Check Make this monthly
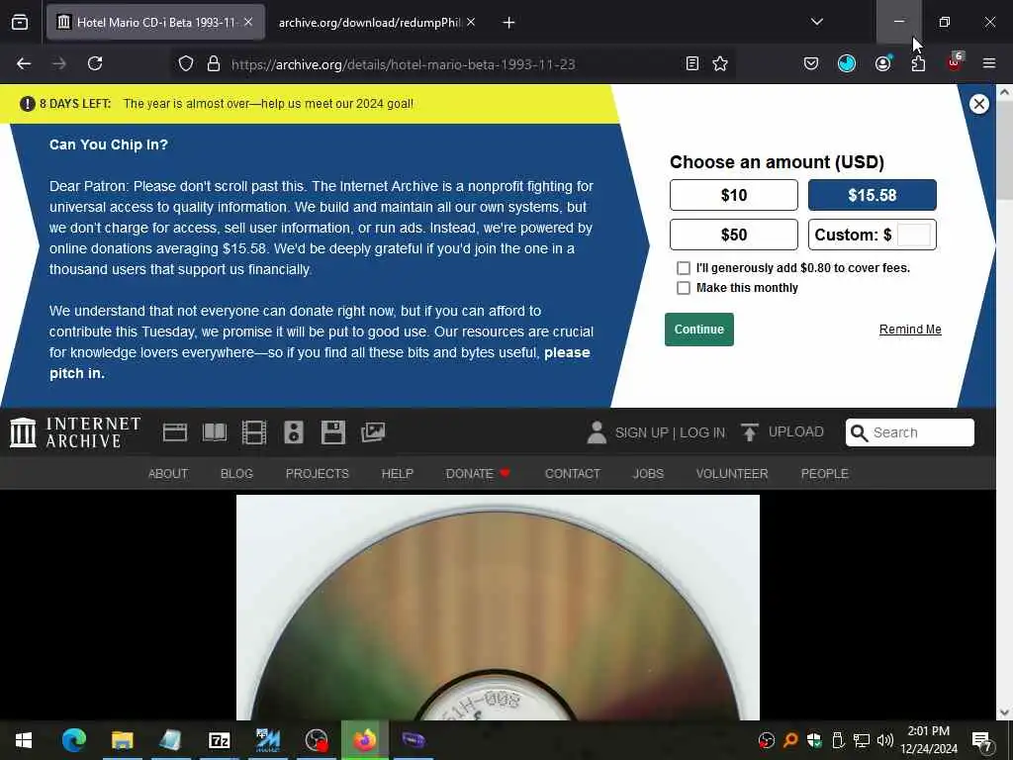The height and width of the screenshot is (760, 1013). 683,288
